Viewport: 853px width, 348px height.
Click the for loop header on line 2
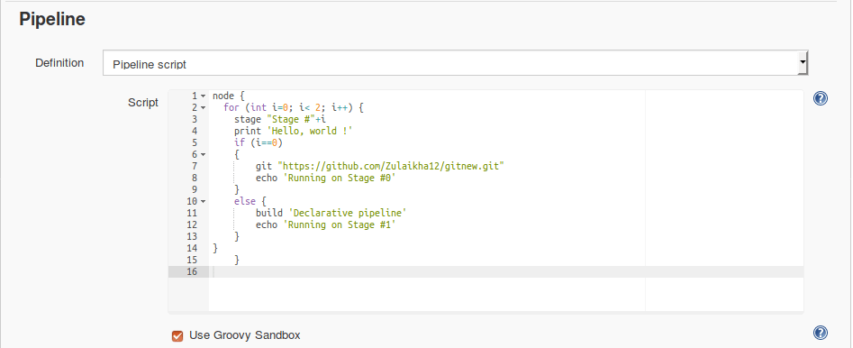[x=294, y=108]
